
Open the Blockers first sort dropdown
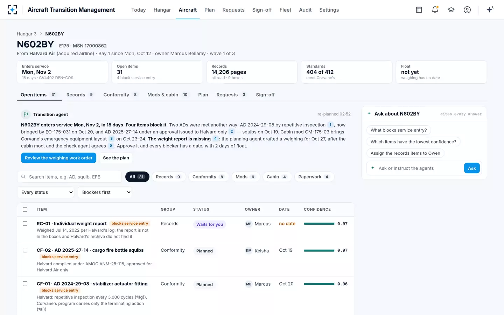point(105,192)
